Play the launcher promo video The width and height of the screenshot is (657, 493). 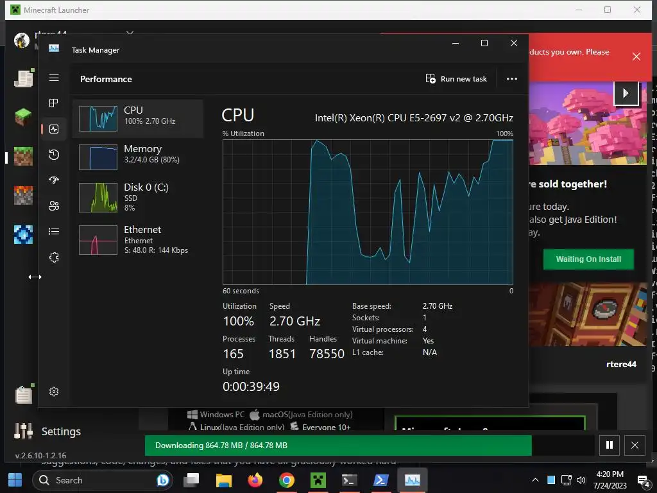click(626, 93)
